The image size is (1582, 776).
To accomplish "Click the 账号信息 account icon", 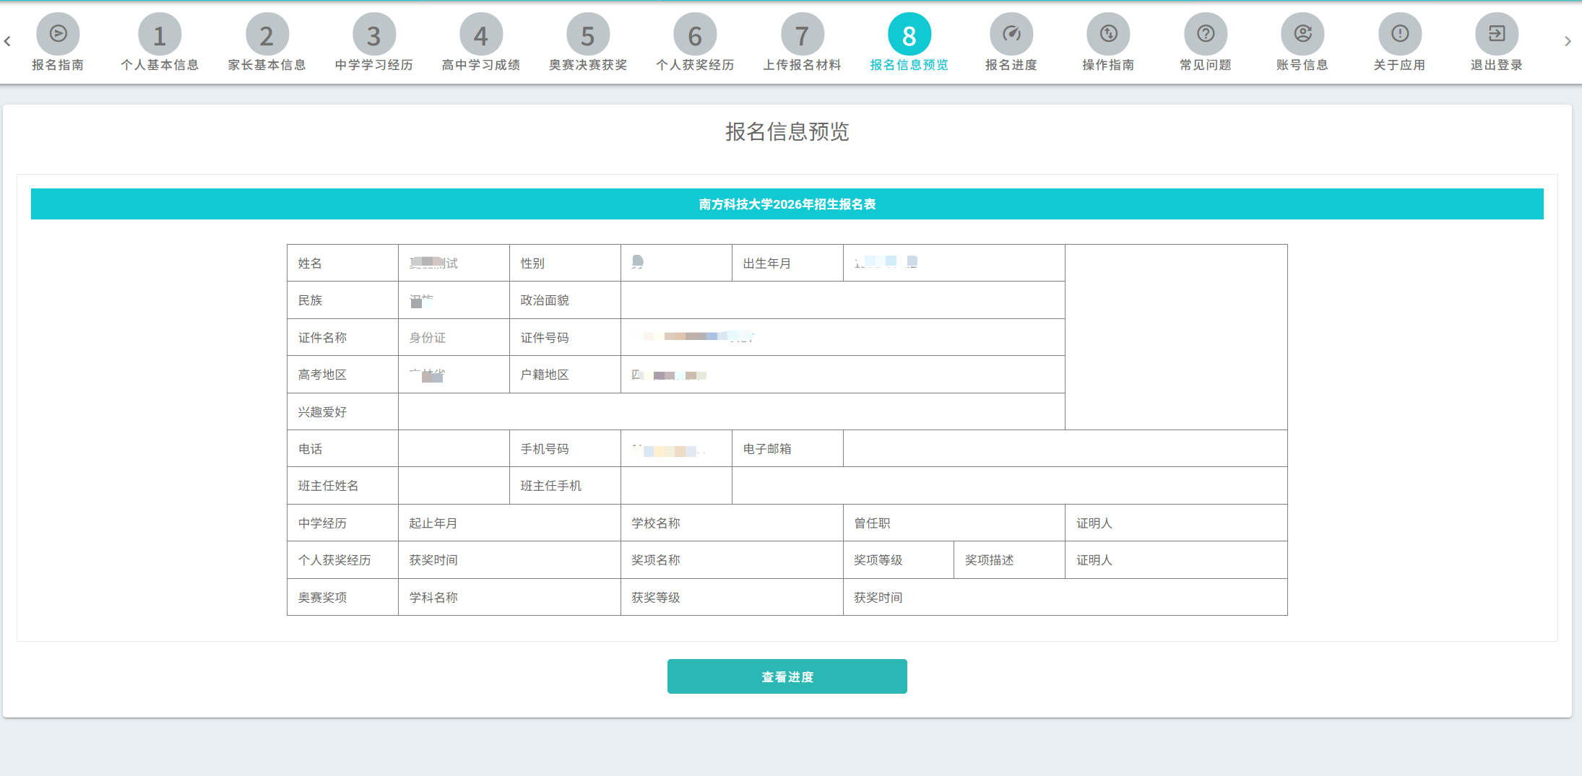I will tap(1302, 34).
